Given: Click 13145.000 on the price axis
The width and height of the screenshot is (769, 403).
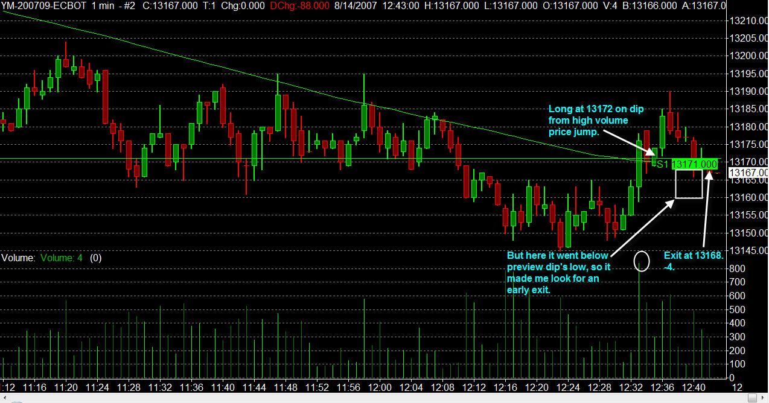Looking at the screenshot, I should pos(748,251).
